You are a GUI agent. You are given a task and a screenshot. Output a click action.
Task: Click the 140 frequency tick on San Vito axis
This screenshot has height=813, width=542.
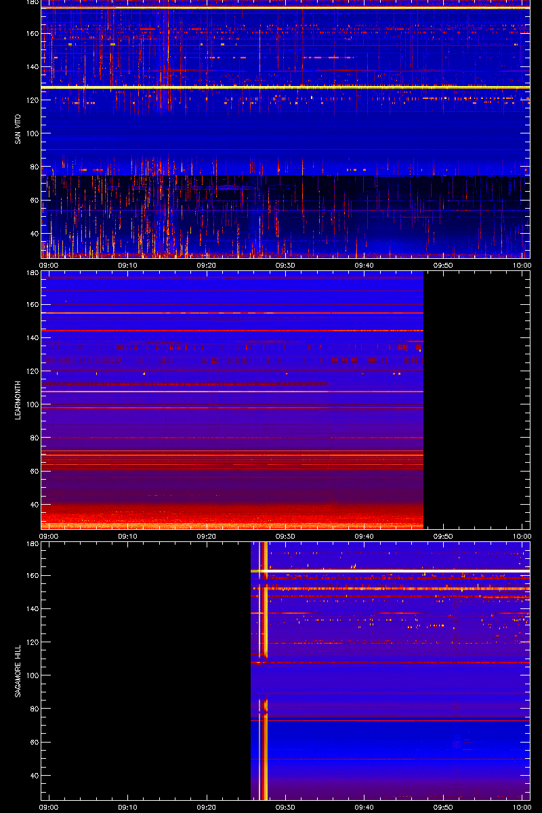tap(31, 66)
